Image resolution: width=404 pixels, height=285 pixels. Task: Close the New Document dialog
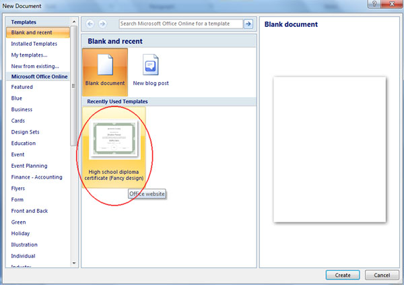click(392, 4)
